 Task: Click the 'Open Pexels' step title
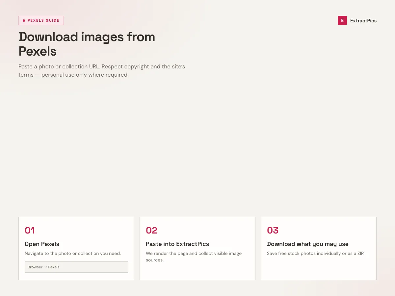tap(42, 244)
